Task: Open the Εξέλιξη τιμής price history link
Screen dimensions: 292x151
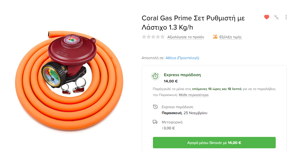Action: [x=230, y=37]
